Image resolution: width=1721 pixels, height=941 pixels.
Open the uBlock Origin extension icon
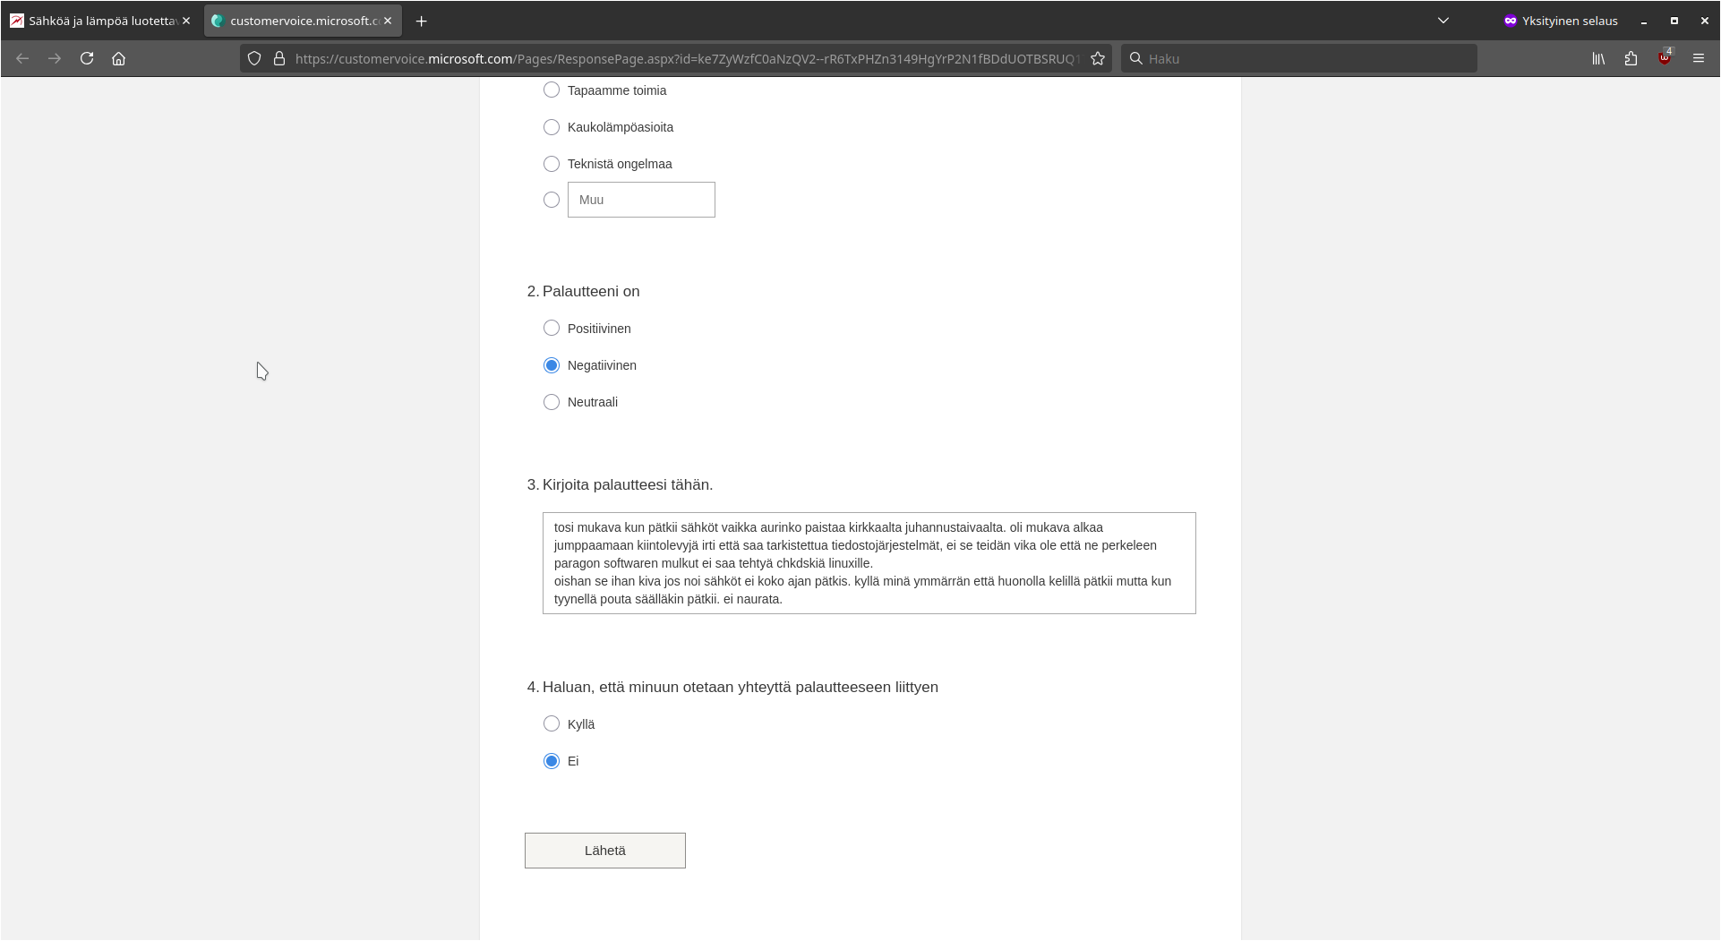(1665, 58)
